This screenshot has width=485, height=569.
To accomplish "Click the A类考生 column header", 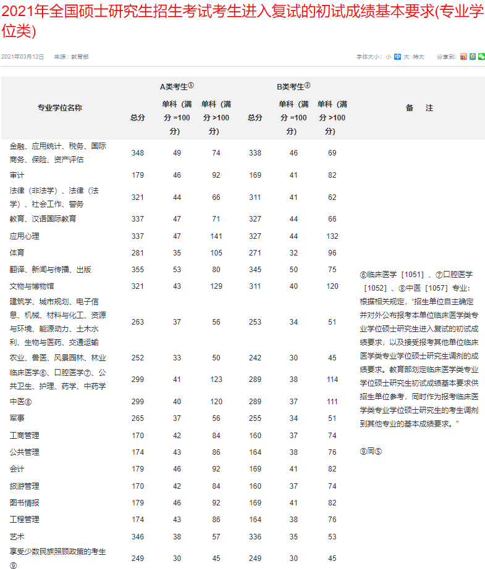I will tap(177, 86).
